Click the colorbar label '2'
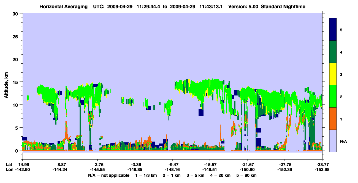 341,96
